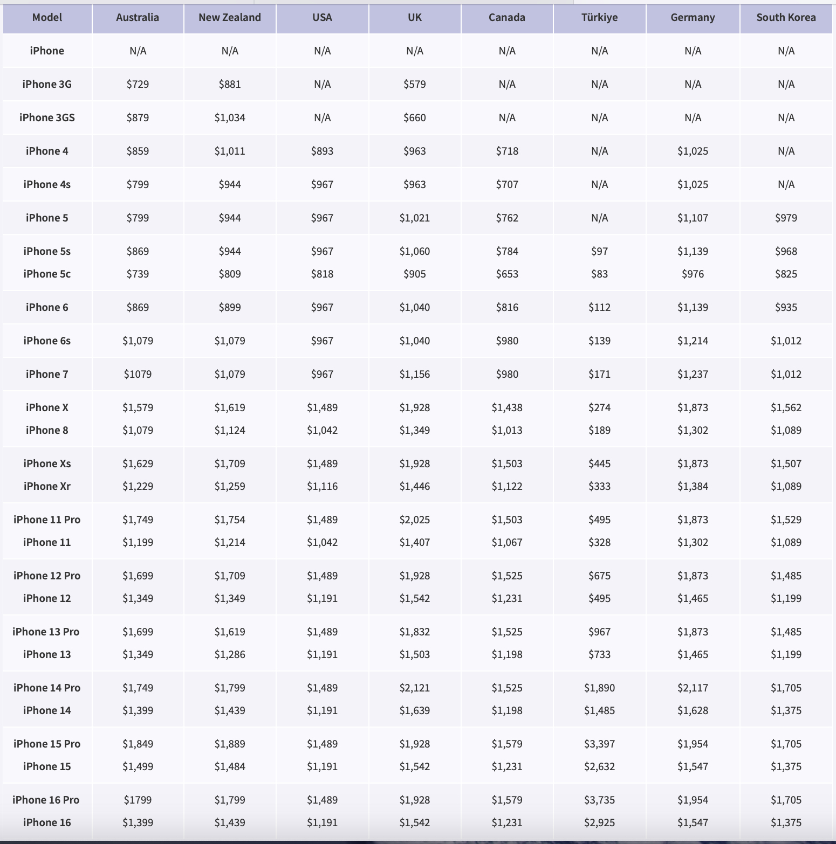836x844 pixels.
Task: Select the iPhone 6s model label
Action: pos(47,341)
